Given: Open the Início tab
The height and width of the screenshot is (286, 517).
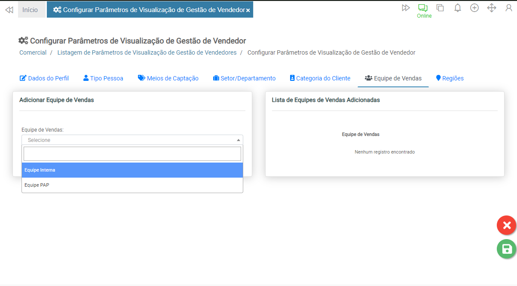Looking at the screenshot, I should click(31, 9).
